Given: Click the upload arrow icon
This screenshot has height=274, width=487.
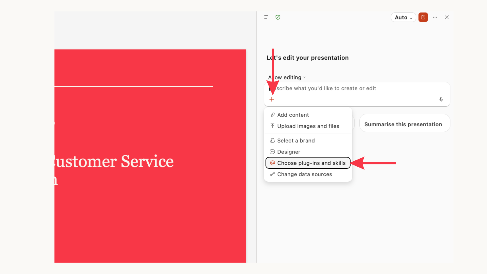Looking at the screenshot, I should tap(272, 126).
